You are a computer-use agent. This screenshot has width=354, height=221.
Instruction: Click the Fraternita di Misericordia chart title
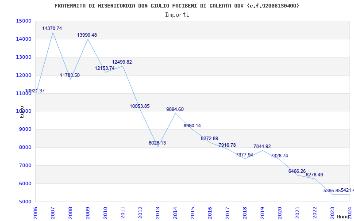(x=177, y=6)
